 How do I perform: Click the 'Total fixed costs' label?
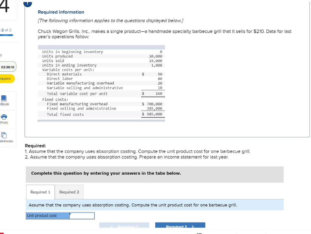65,114
